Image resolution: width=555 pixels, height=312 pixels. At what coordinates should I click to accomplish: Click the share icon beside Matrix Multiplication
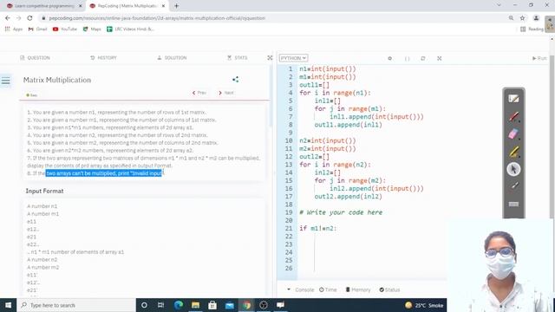[x=235, y=79]
